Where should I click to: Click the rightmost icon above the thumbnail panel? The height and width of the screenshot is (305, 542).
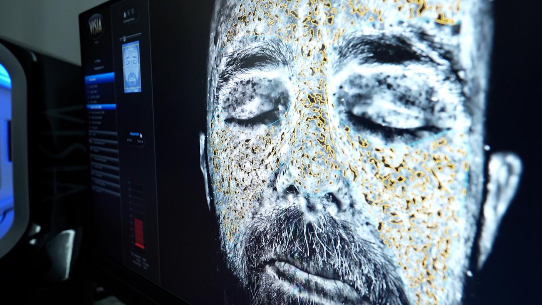pos(133,11)
